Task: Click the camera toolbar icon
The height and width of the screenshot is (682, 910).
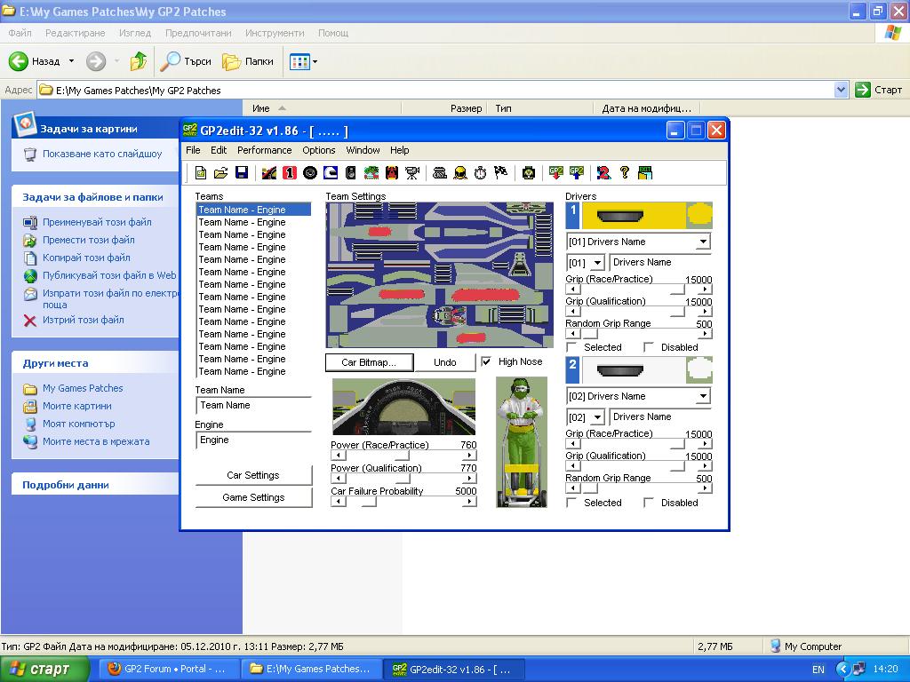Action: point(412,173)
